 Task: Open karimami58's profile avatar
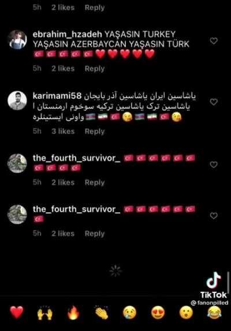pos(17,101)
